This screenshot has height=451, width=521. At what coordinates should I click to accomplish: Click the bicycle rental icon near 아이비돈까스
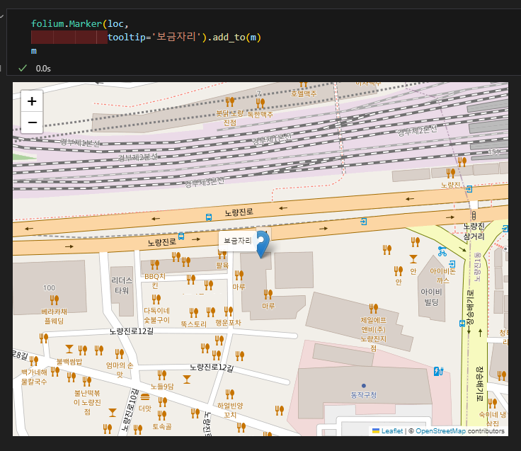442,250
